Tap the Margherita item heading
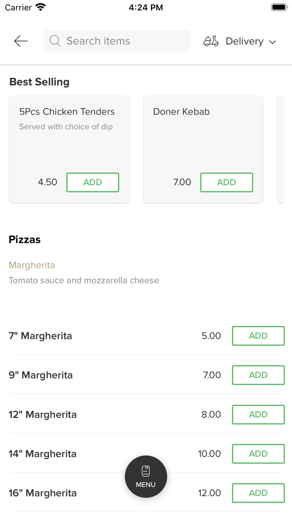292x519 pixels. 32,265
